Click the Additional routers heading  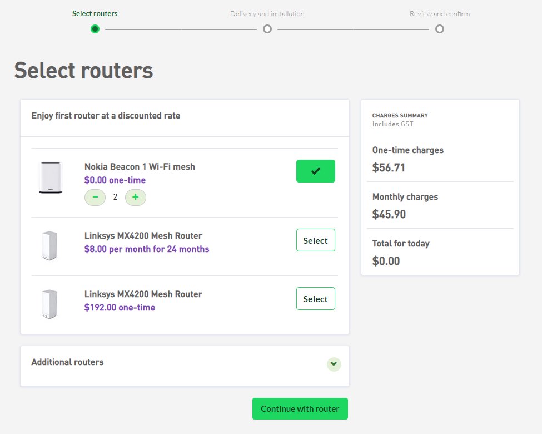click(67, 362)
